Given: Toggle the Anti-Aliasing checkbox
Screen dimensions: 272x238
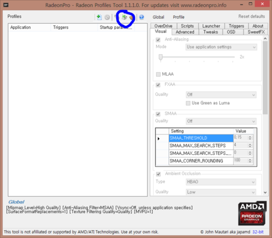Looking at the screenshot, I should (x=158, y=40).
